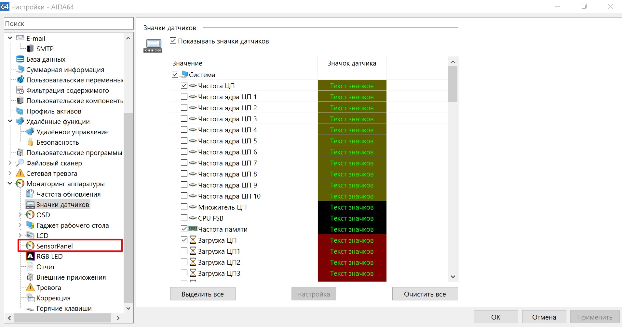Click the Выделить все button
622x327 pixels.
tap(203, 294)
